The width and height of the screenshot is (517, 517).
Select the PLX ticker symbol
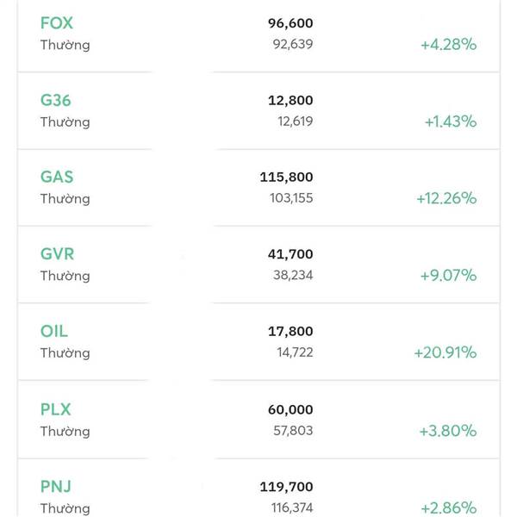tap(55, 409)
